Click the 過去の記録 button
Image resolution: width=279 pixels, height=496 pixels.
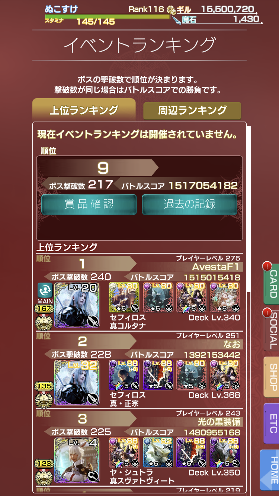click(190, 204)
